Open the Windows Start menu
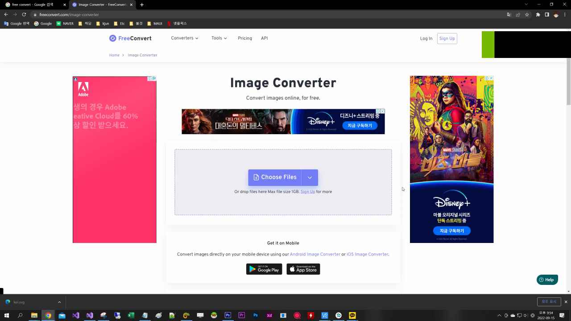 click(7, 316)
